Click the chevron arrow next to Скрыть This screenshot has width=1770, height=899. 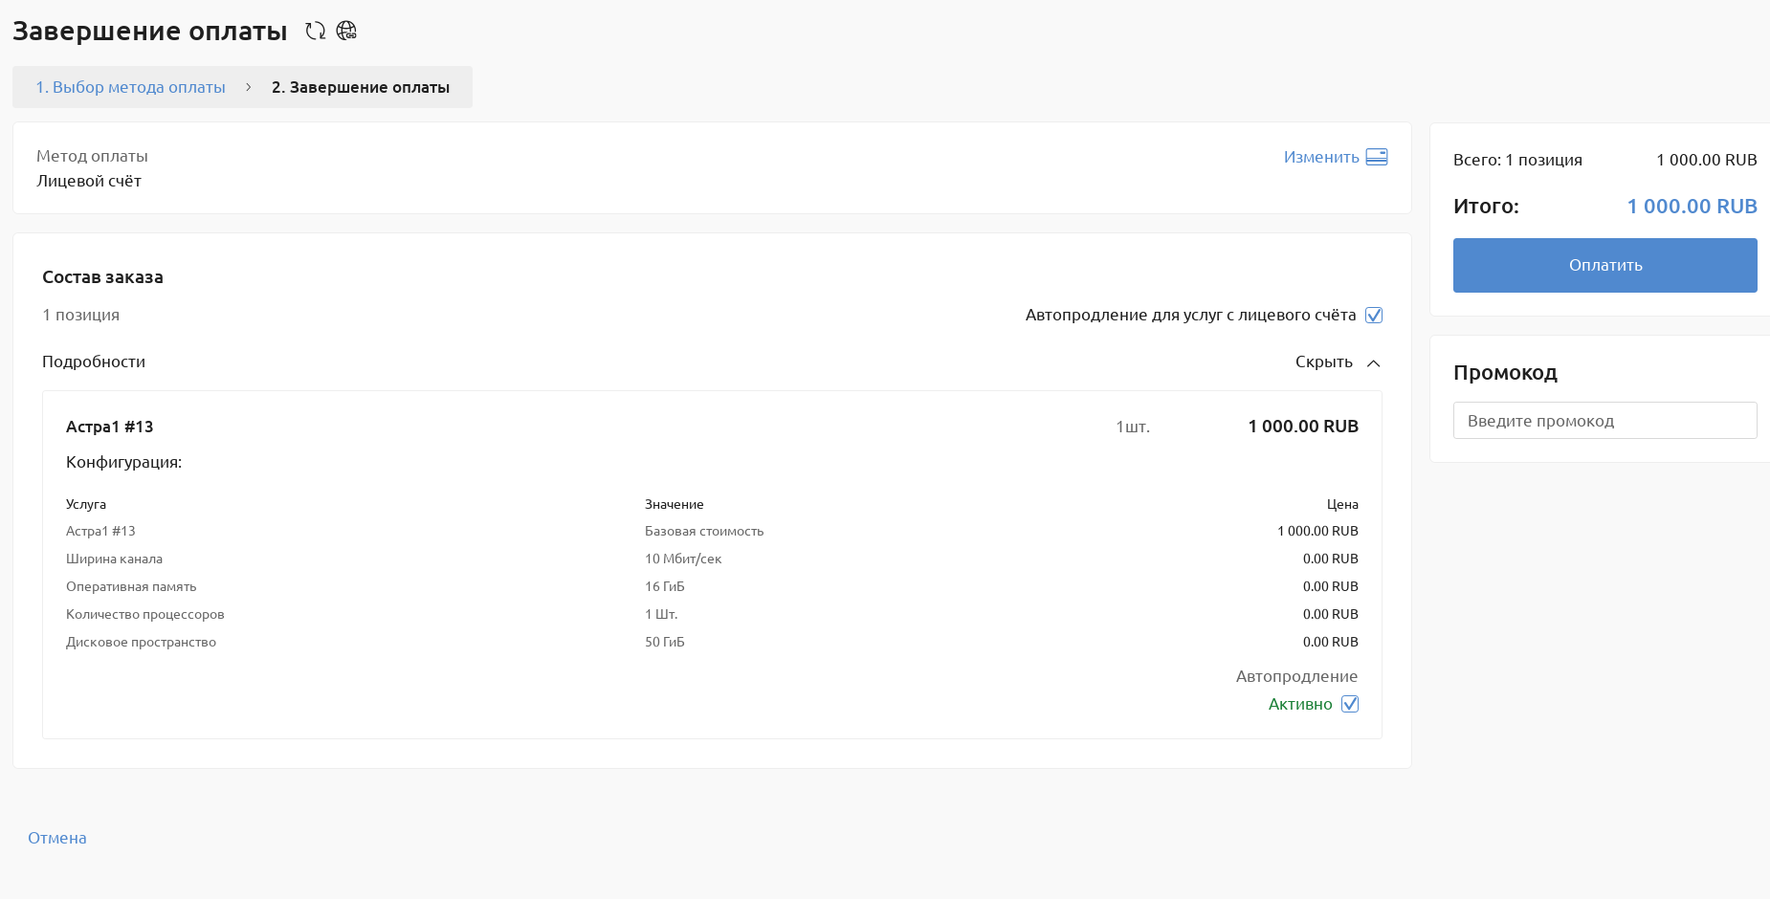1374,362
